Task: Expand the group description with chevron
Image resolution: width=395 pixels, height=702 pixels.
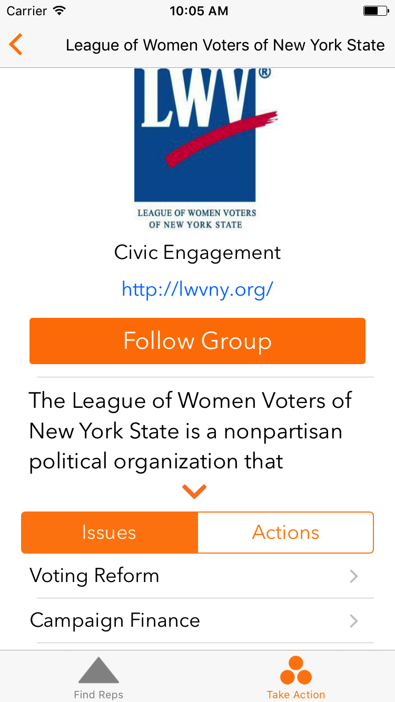Action: click(x=194, y=492)
